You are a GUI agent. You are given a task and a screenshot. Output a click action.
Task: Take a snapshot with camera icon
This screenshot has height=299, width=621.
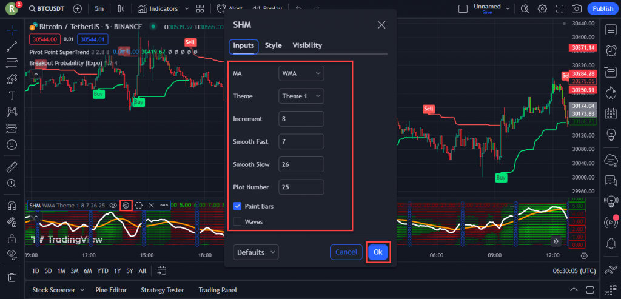coord(577,8)
